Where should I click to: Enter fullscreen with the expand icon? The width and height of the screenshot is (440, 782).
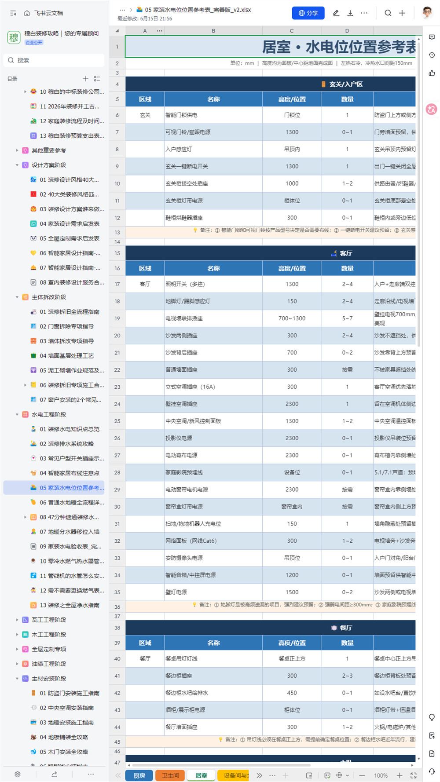coord(413,775)
